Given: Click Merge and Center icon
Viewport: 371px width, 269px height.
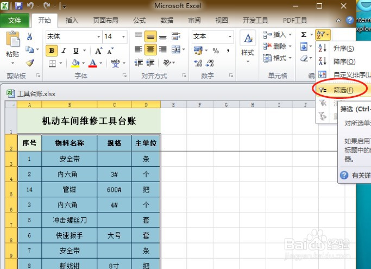Looking at the screenshot, I should pos(176,49).
